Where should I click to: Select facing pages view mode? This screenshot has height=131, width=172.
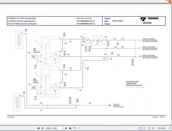click(x=149, y=128)
